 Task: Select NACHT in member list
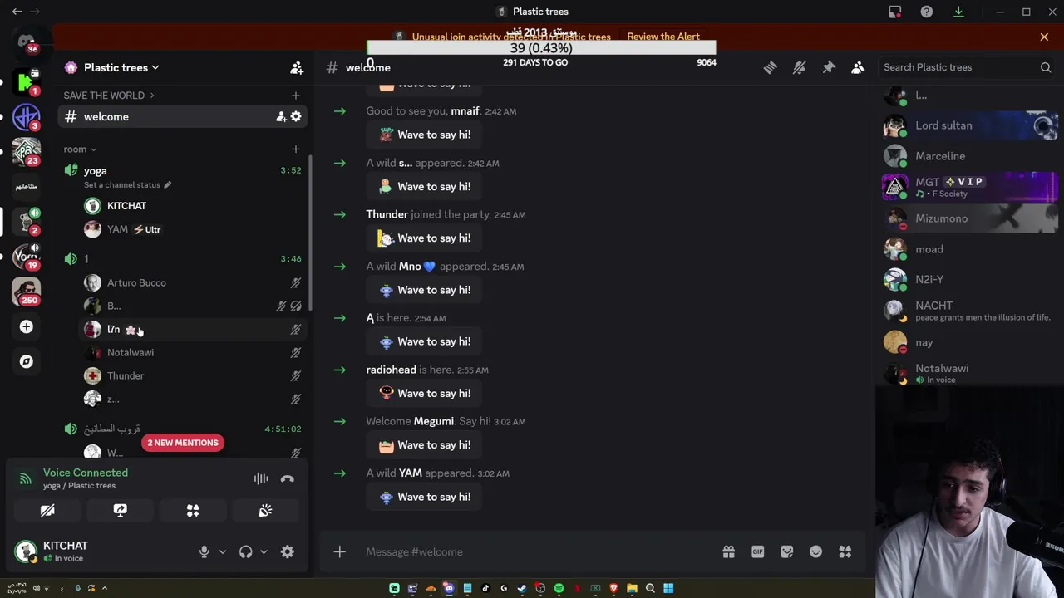(970, 311)
